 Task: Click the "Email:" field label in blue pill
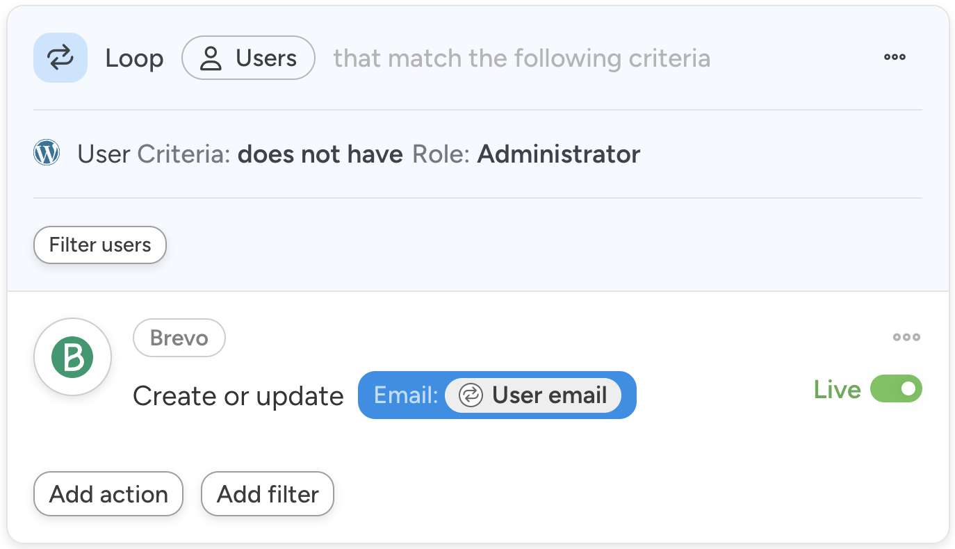click(406, 395)
